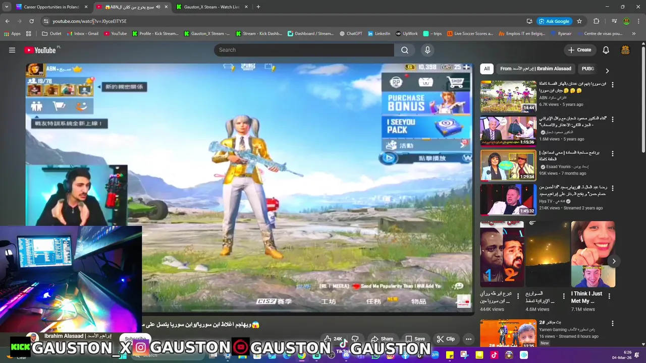This screenshot has width=646, height=363.
Task: Open the Extensions puzzle icon
Action: 597,21
